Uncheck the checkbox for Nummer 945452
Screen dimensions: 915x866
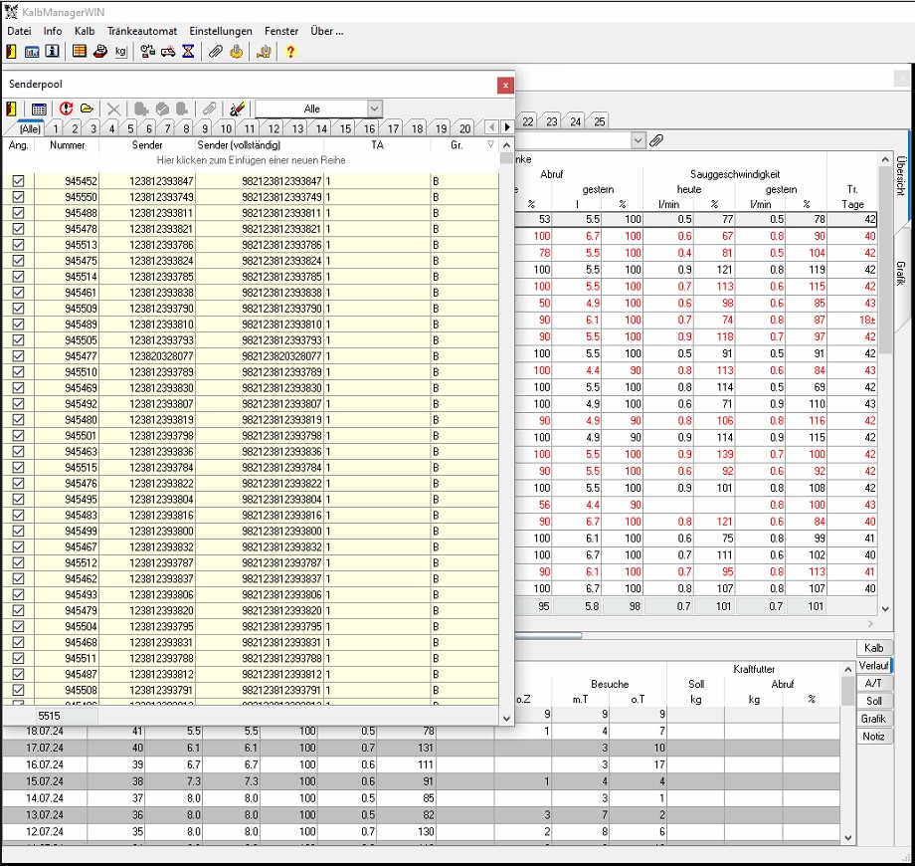[18, 181]
